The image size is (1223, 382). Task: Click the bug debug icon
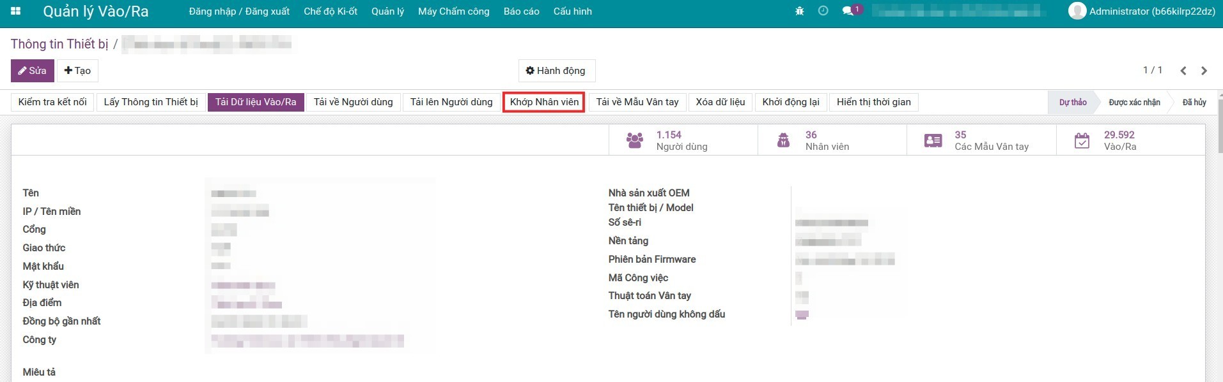[799, 11]
